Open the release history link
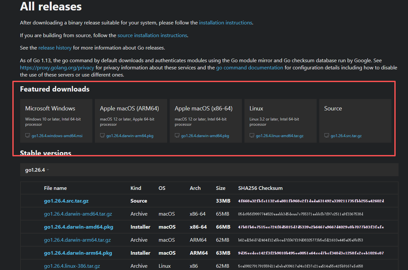The width and height of the screenshot is (408, 270). pos(55,48)
